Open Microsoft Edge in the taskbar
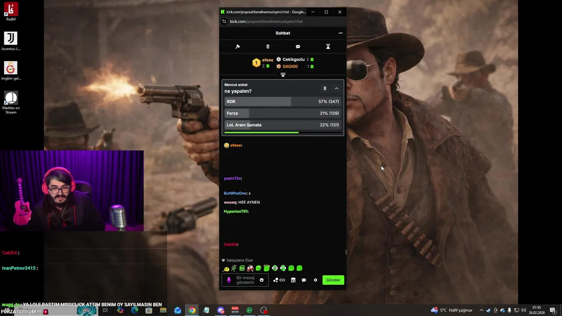The height and width of the screenshot is (316, 562). [x=134, y=310]
